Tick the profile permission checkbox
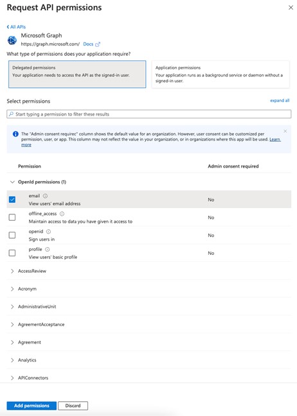The width and height of the screenshot is (297, 416). pyautogui.click(x=12, y=253)
